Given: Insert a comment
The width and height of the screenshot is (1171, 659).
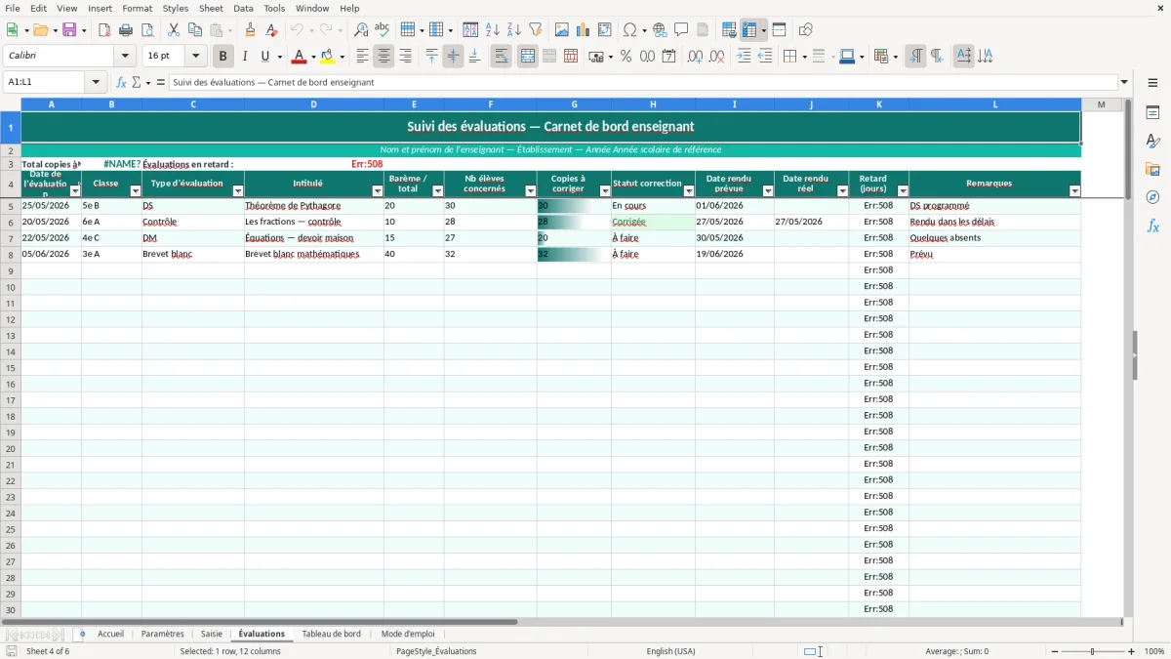Looking at the screenshot, I should pos(681,30).
